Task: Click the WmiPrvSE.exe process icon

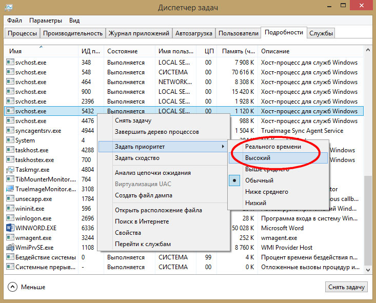Action: (10, 247)
